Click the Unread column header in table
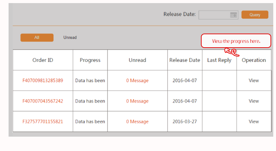Viewport: 276px width, 151px height. click(x=137, y=60)
